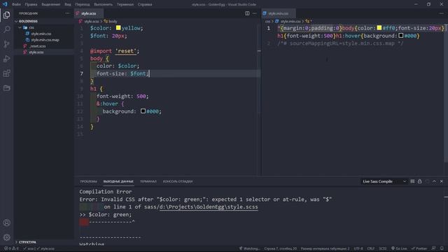The image size is (448, 252).
Task: Open notifications bell in status bar
Action: (x=442, y=248)
